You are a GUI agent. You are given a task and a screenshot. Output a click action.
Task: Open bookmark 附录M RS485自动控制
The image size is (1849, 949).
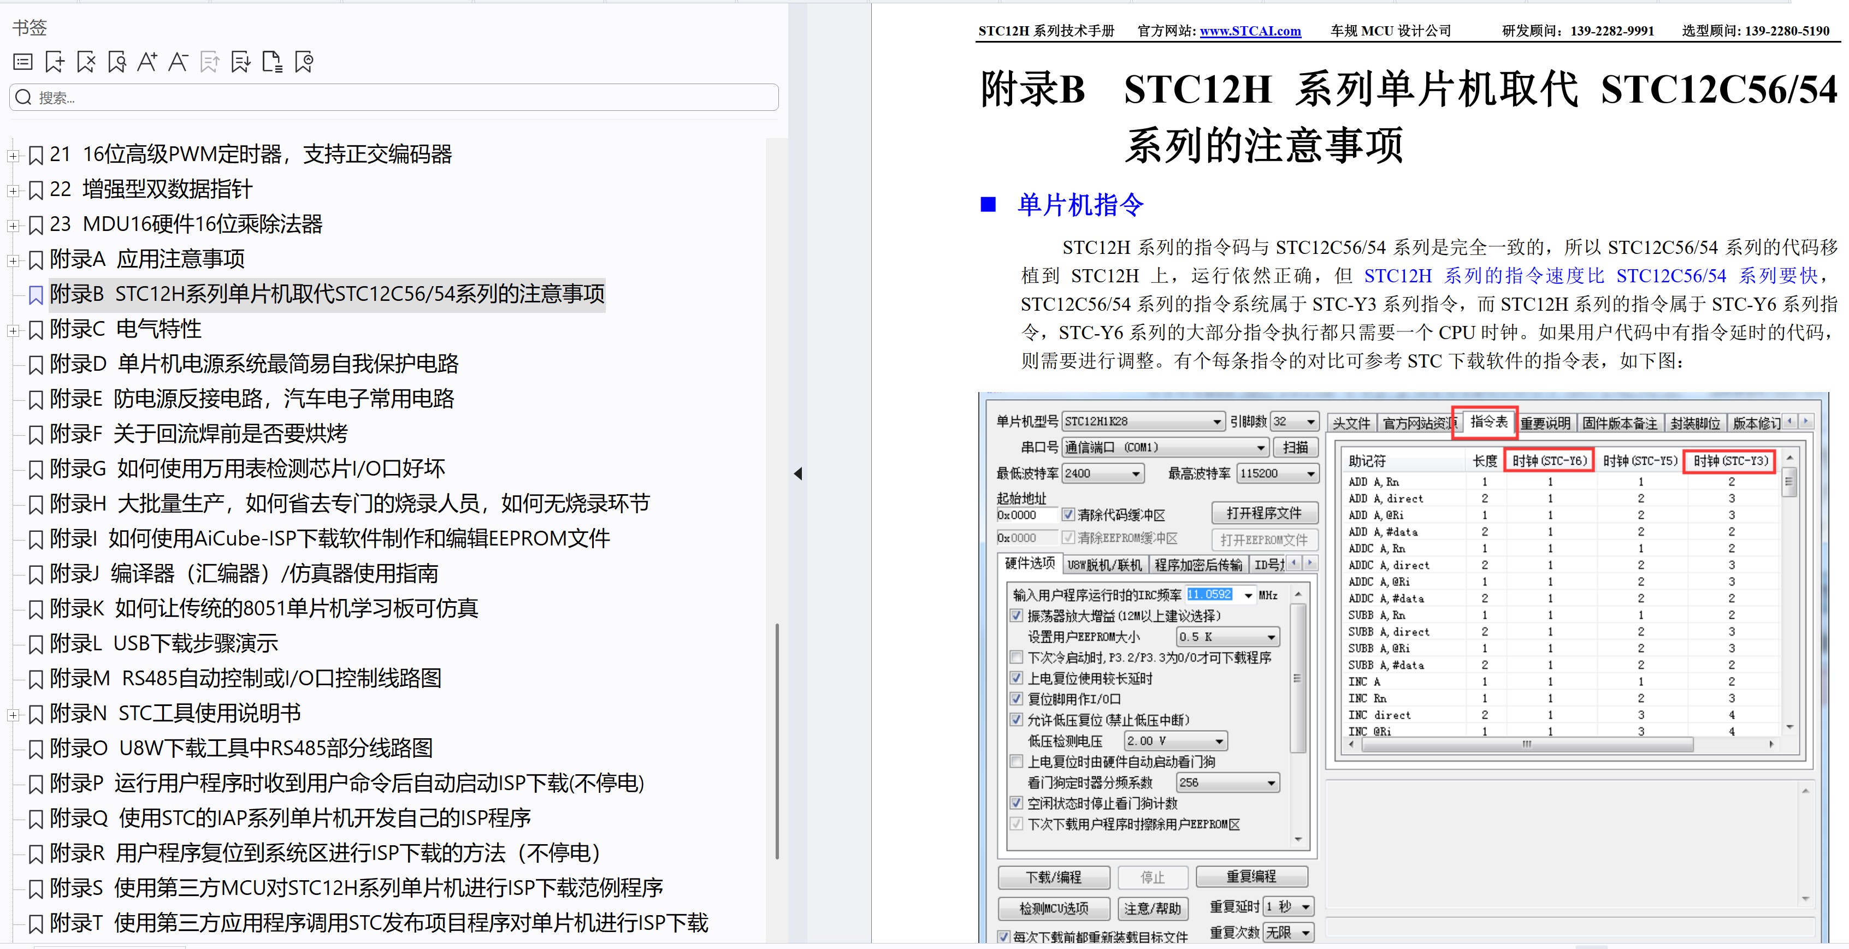[x=245, y=679]
